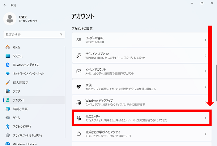Expand 他のユーザー chevron
The height and width of the screenshot is (146, 217).
[205, 118]
